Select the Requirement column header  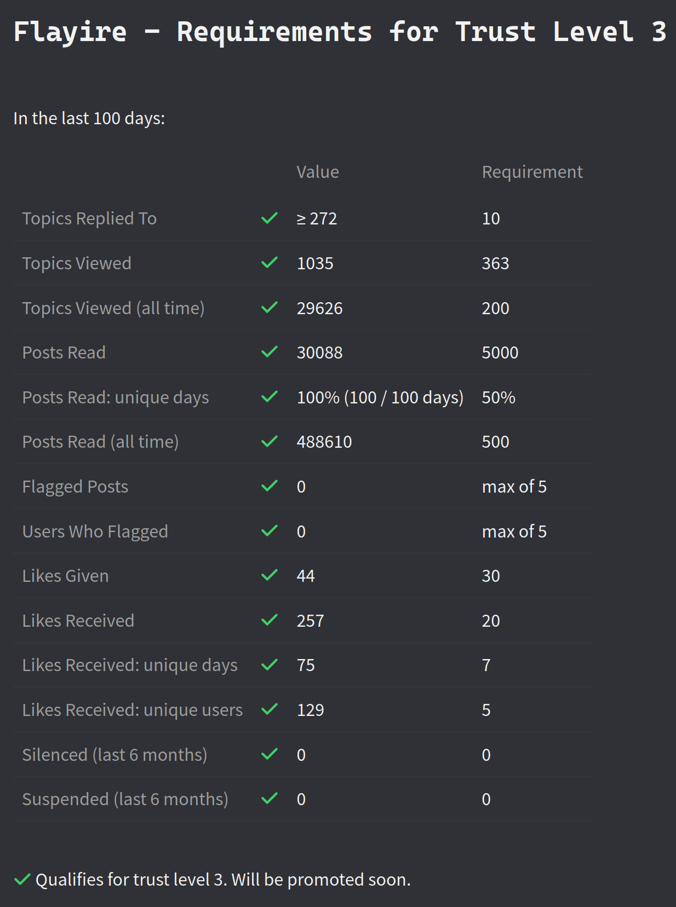click(532, 172)
